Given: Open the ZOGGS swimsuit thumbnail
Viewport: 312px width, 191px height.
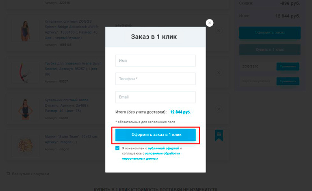Looking at the screenshot, I should [26, 30].
